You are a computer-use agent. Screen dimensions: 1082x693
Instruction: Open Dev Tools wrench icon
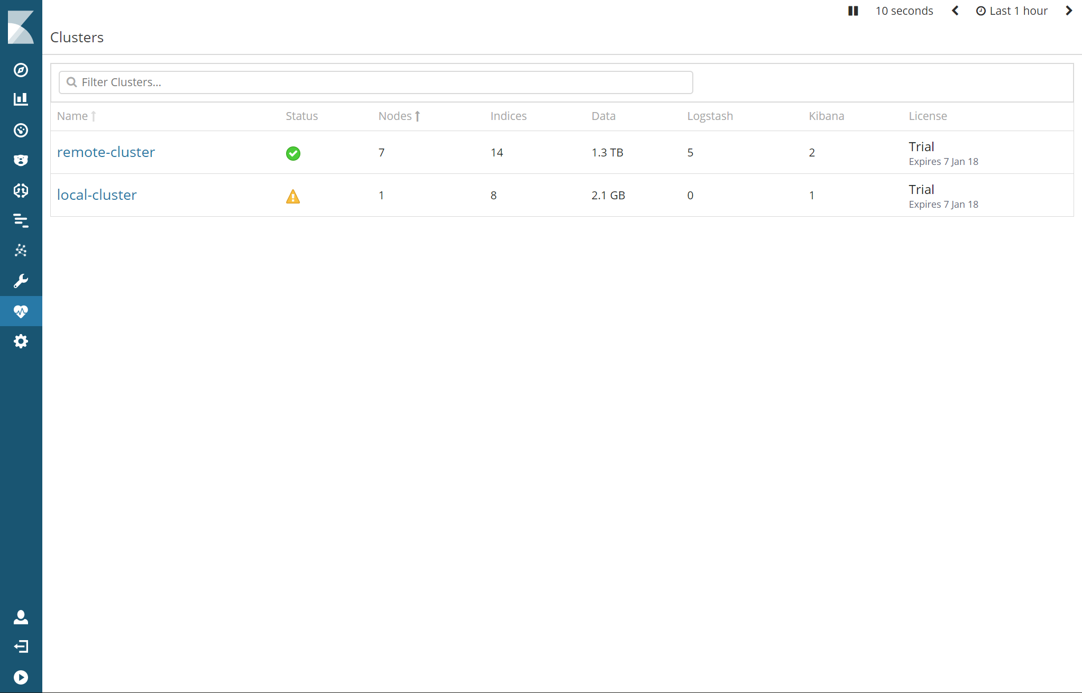point(21,281)
